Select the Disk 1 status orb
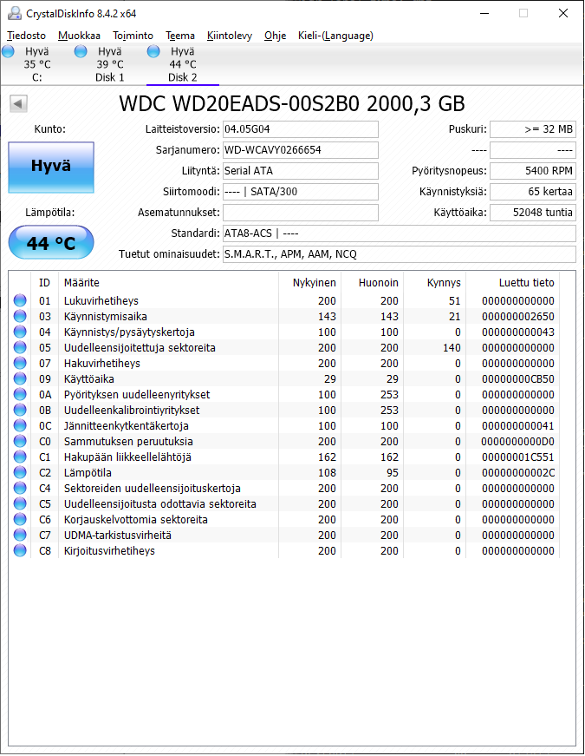The width and height of the screenshot is (585, 756). point(81,51)
